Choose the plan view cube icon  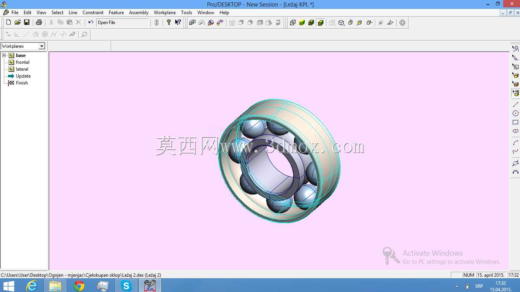coord(350,23)
